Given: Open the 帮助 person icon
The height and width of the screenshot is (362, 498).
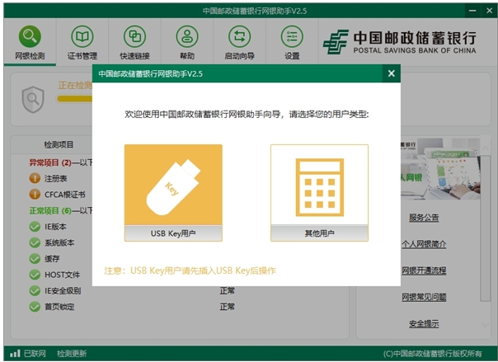Looking at the screenshot, I should click(x=187, y=36).
